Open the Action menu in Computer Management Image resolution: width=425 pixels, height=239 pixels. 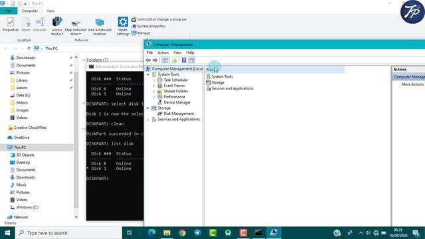(x=163, y=52)
